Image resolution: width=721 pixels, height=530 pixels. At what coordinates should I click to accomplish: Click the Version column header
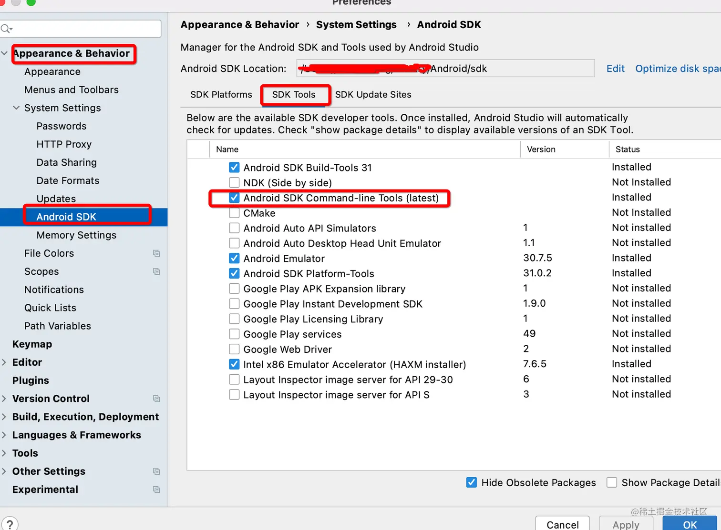(565, 150)
